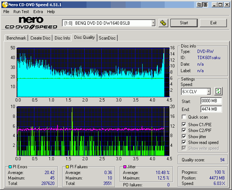Enable the Quick scan checkbox
The width and height of the screenshot is (232, 190).
click(x=184, y=117)
